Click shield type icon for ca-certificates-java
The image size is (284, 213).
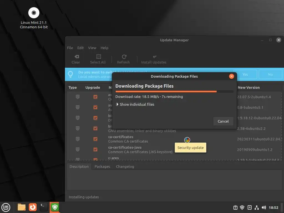(78, 149)
